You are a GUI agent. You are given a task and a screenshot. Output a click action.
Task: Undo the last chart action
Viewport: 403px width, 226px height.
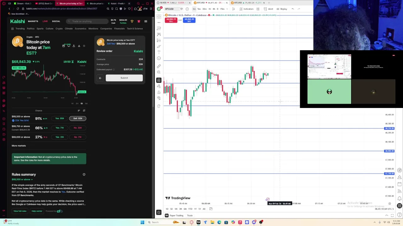tap(292, 9)
